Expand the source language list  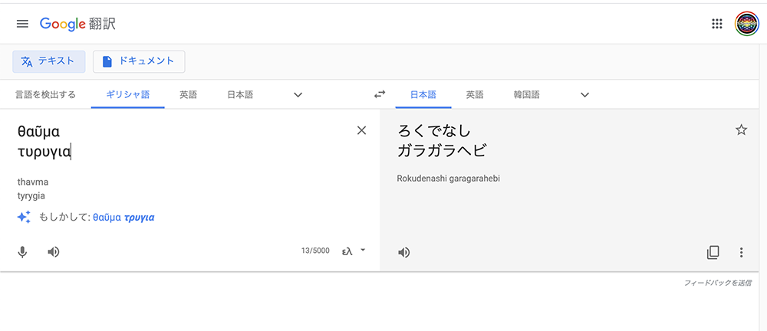click(298, 95)
